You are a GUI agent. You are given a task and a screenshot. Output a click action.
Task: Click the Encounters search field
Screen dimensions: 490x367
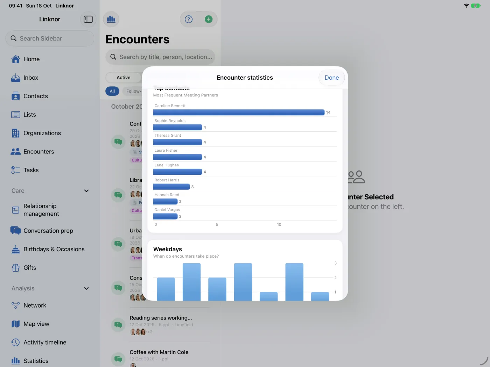160,57
